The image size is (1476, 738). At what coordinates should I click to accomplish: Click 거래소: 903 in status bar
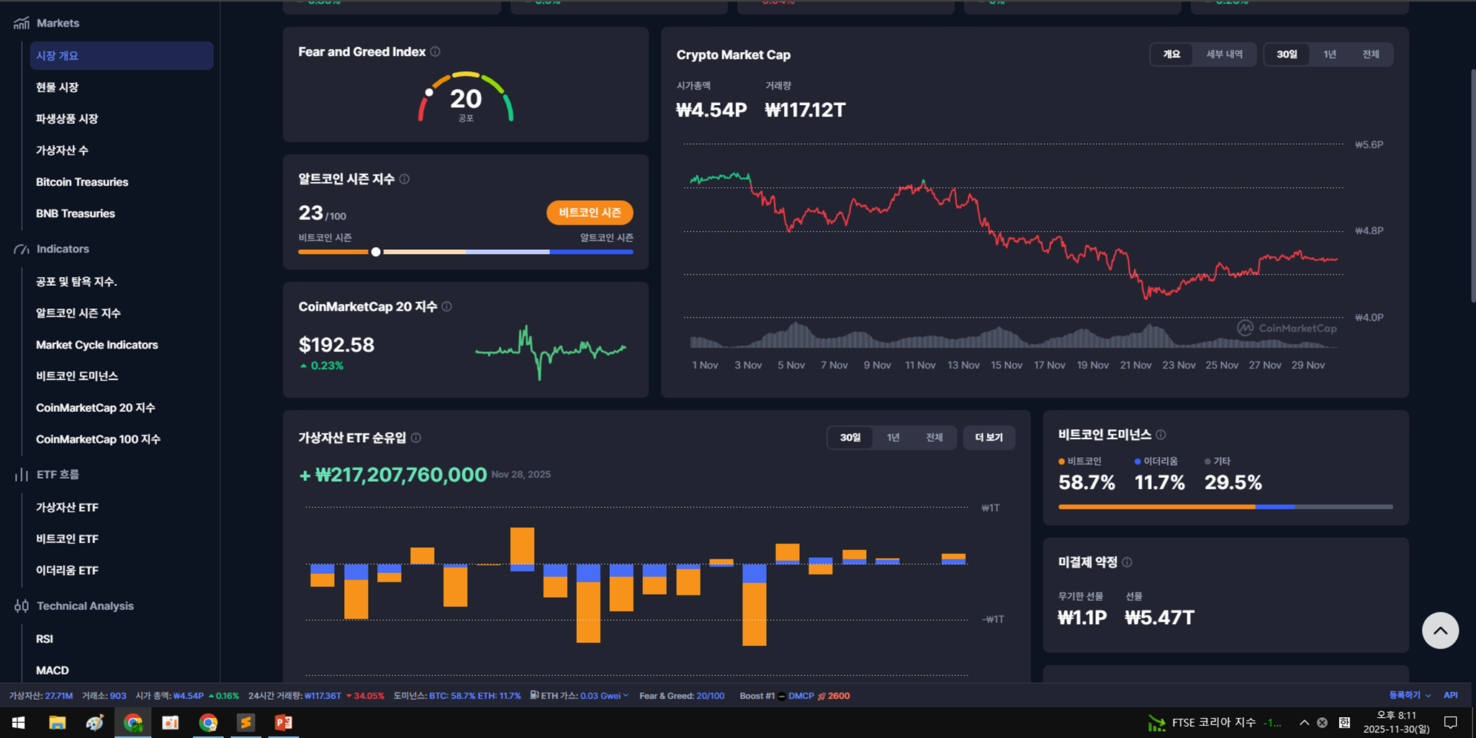point(104,696)
